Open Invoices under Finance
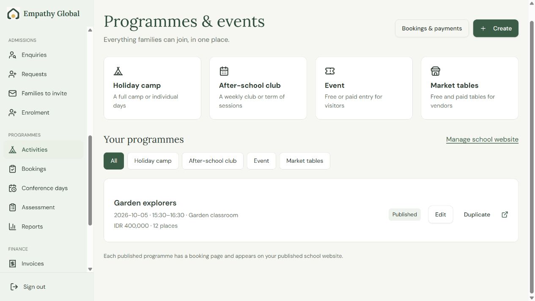535x301 pixels. pyautogui.click(x=44, y=264)
